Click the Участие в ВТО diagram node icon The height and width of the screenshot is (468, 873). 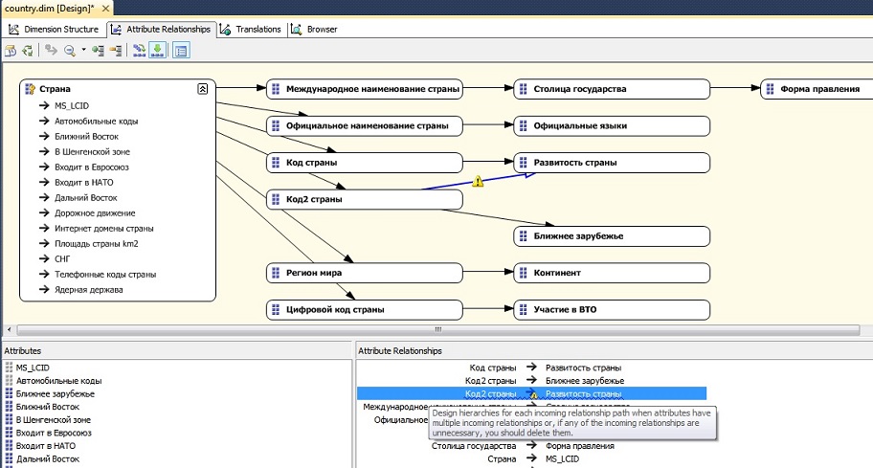[523, 309]
